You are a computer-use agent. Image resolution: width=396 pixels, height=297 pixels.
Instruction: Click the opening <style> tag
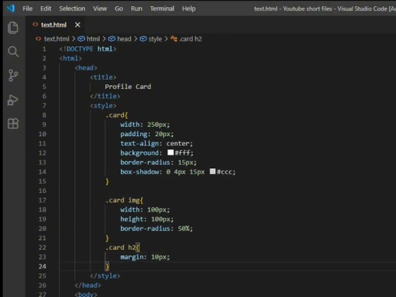103,106
